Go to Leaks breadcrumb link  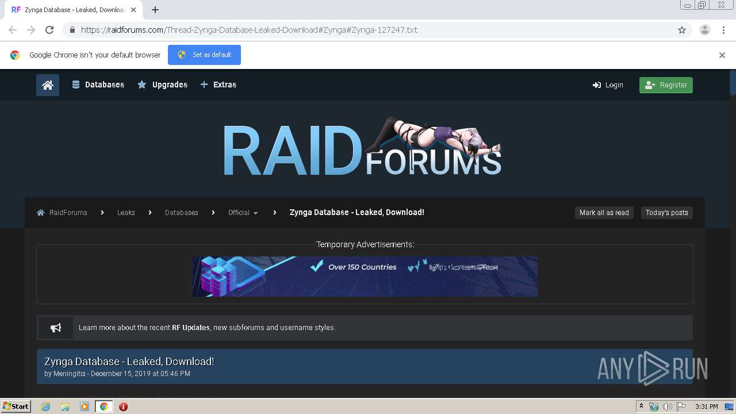click(x=126, y=212)
